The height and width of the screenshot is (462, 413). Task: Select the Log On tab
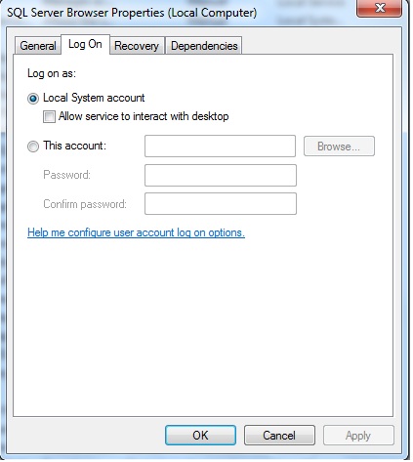click(85, 44)
